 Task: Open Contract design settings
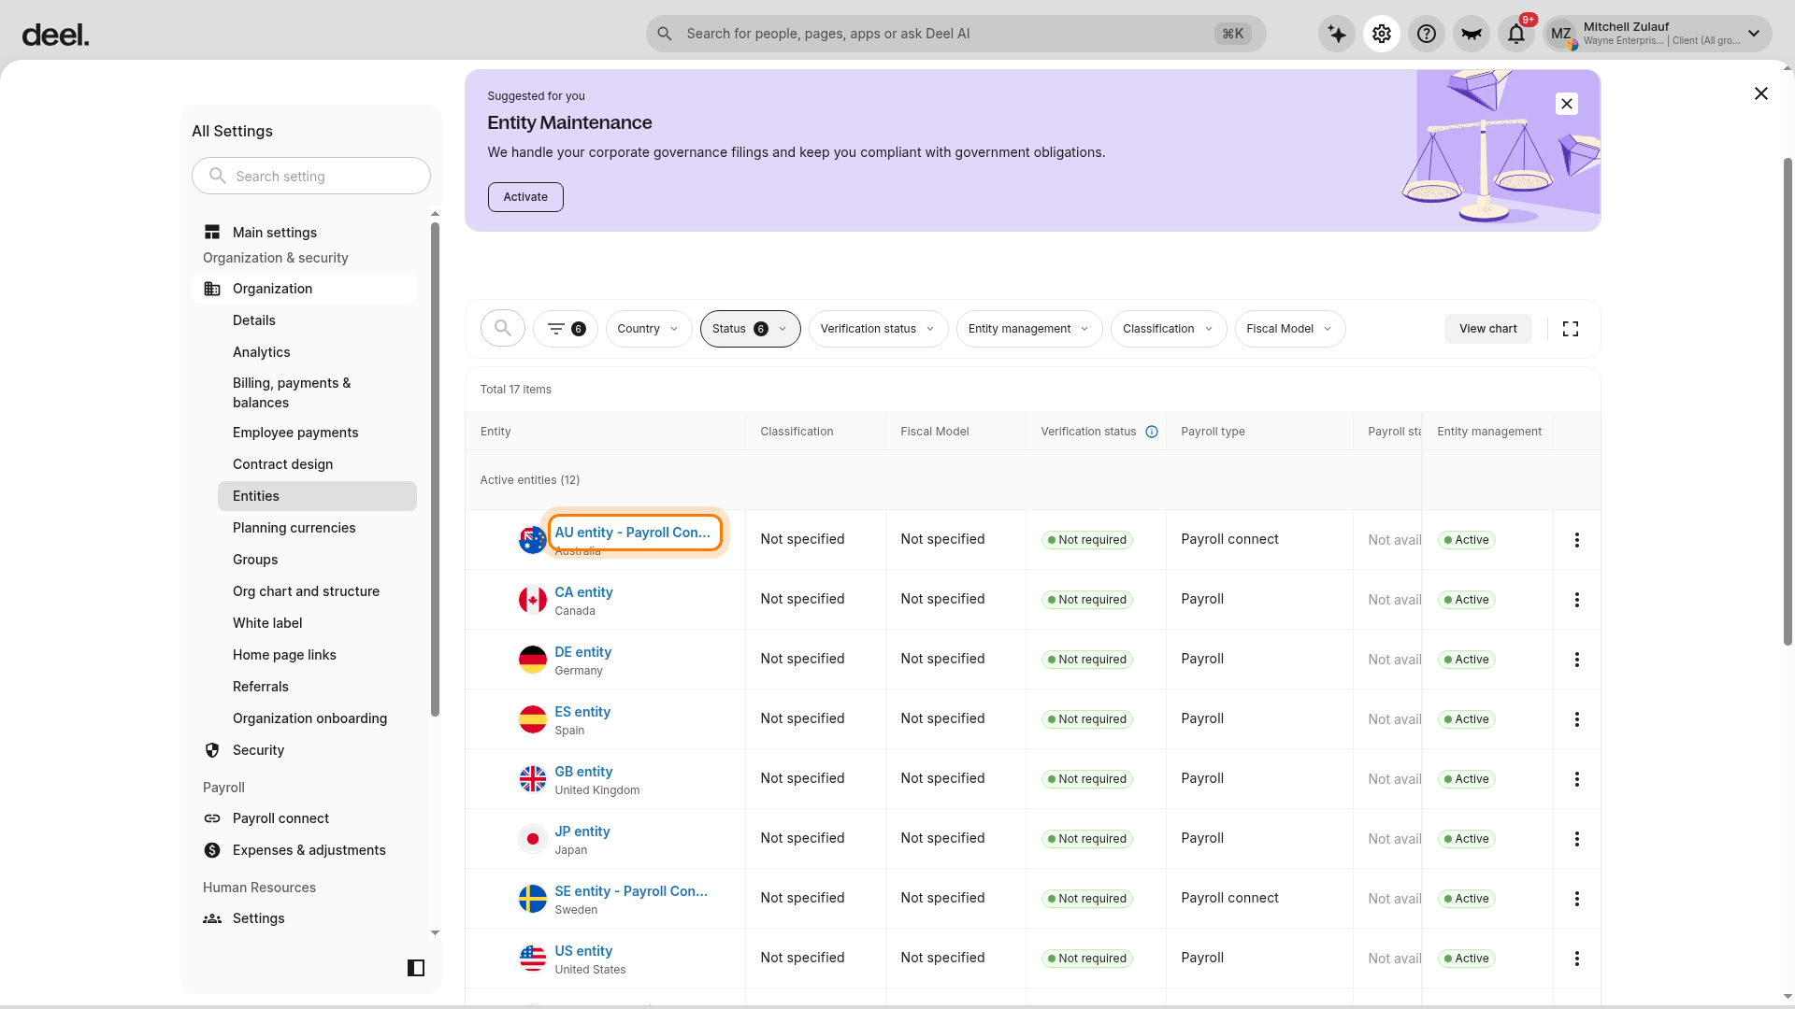point(282,464)
